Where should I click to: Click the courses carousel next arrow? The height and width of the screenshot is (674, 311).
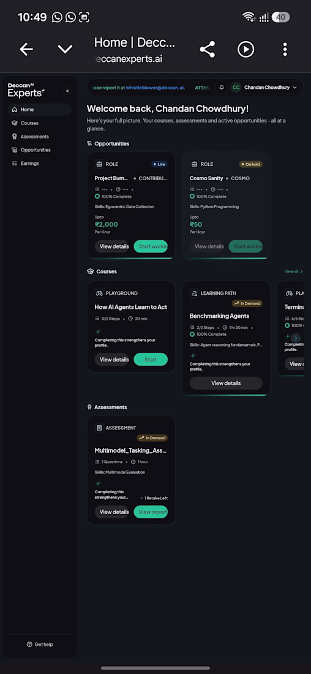(x=296, y=338)
